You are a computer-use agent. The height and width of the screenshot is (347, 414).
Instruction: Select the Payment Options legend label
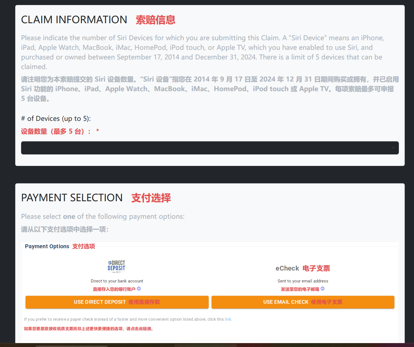tap(47, 246)
